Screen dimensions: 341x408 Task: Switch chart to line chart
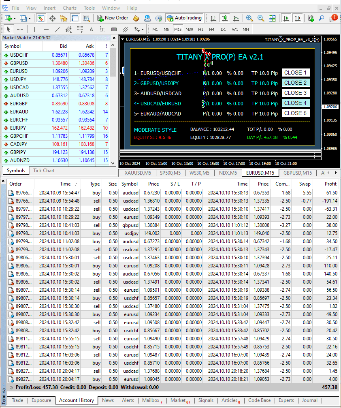coord(236,18)
